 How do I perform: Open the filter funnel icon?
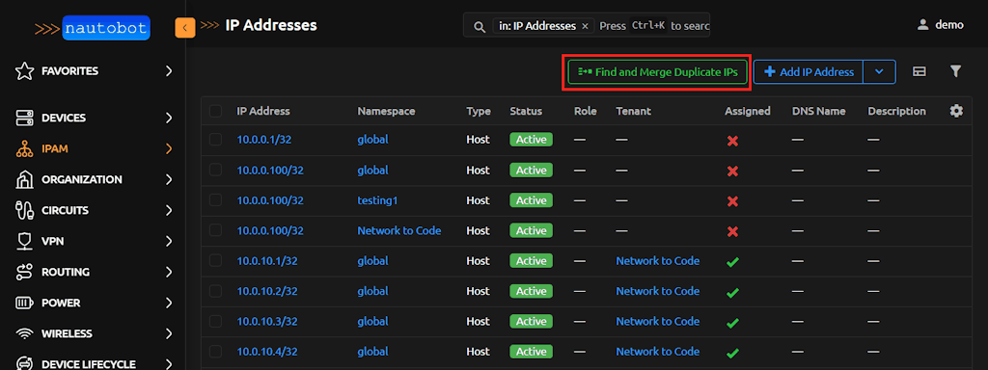[x=955, y=71]
